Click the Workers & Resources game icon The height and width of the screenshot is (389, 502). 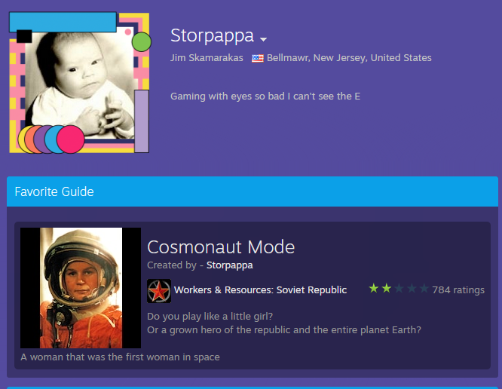point(159,291)
